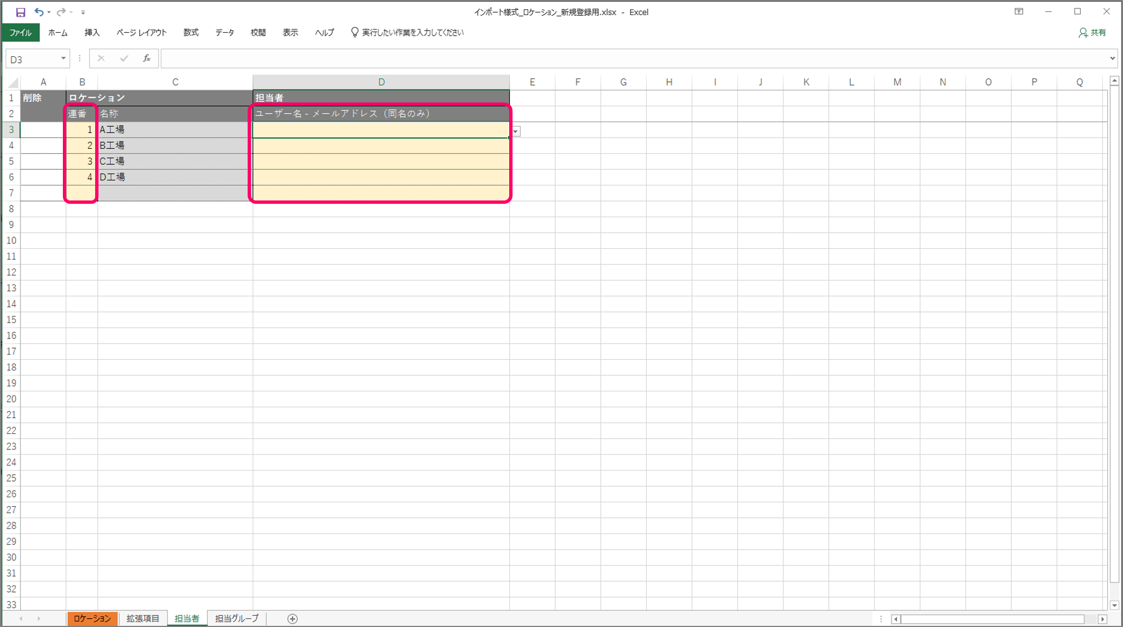Image resolution: width=1123 pixels, height=627 pixels.
Task: Switch to the 担当グループ sheet tab
Action: click(237, 619)
